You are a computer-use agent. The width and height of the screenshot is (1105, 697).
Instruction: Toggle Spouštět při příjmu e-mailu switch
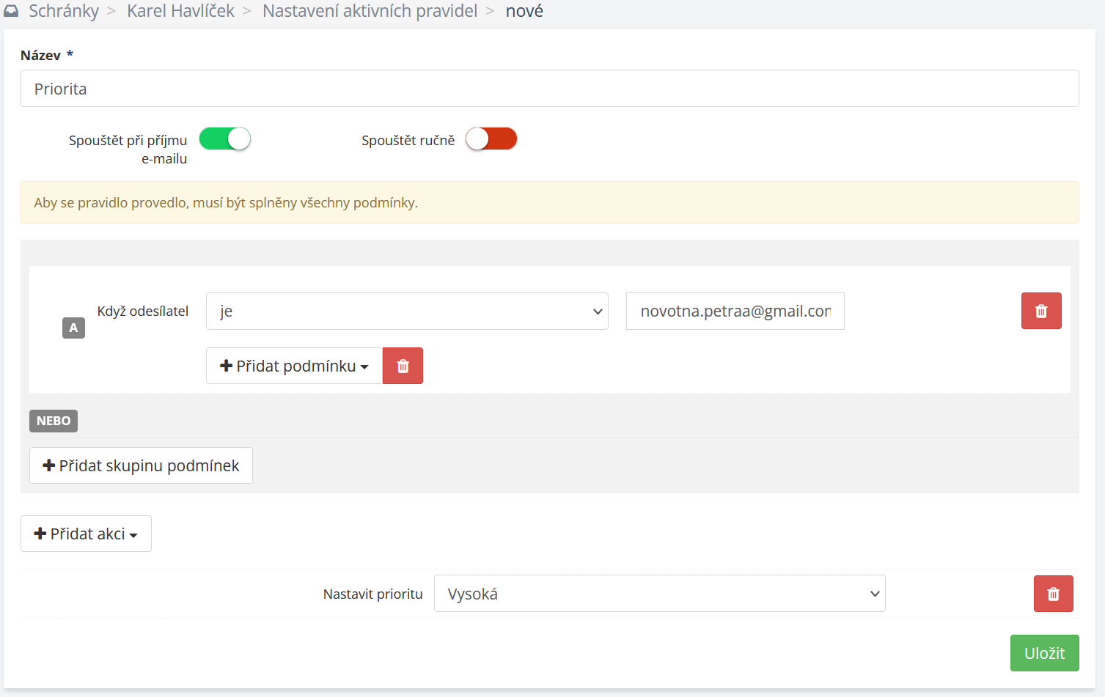tap(225, 139)
